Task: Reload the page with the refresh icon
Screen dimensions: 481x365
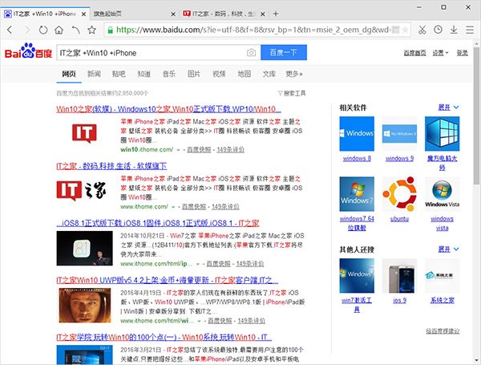Action: coord(42,29)
